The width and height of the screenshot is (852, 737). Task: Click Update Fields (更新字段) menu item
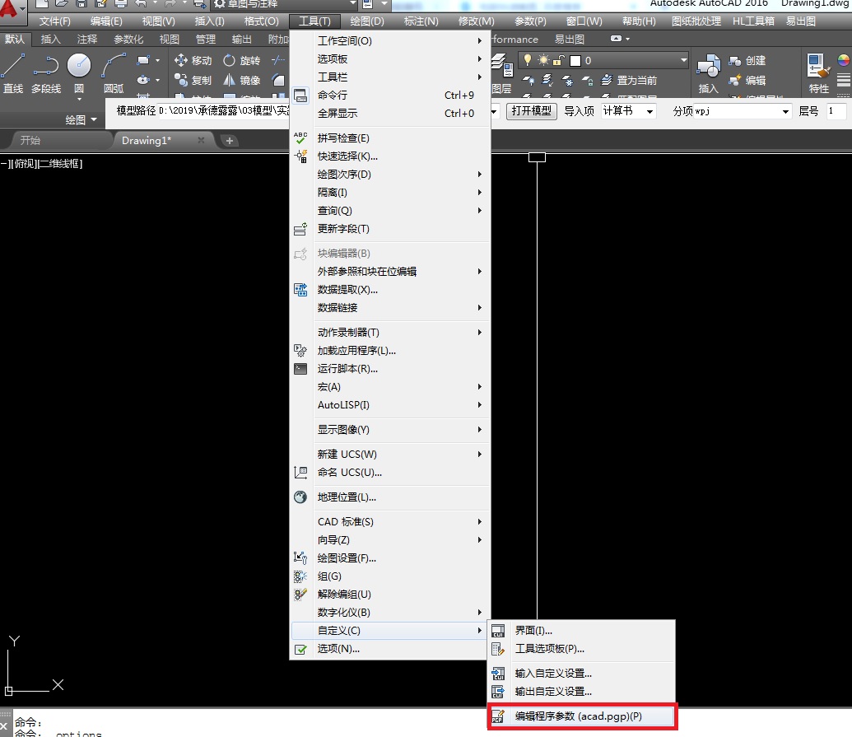390,229
